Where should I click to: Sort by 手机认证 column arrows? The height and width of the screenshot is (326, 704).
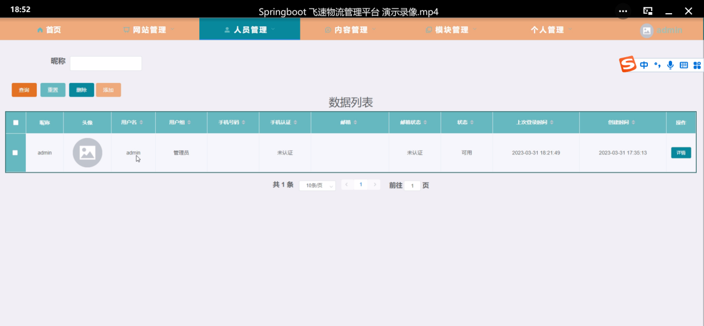[x=295, y=123]
